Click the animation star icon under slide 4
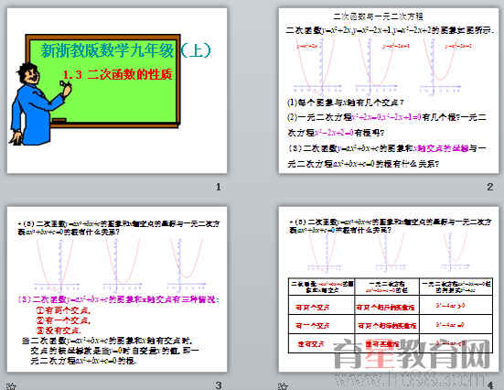The width and height of the screenshot is (504, 390). coord(283,385)
